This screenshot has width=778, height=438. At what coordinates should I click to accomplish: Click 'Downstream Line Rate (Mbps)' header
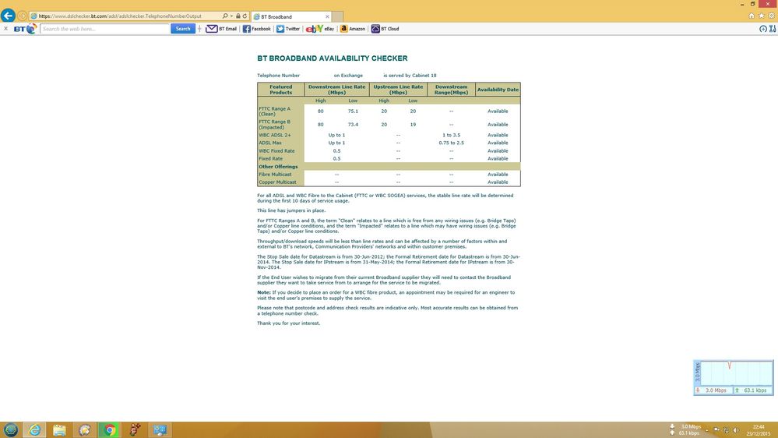coord(337,90)
